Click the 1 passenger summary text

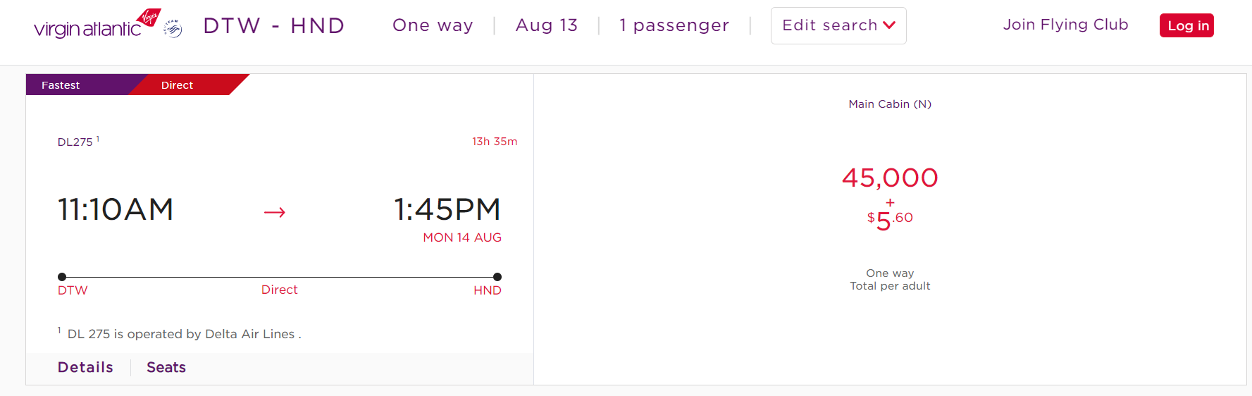[x=674, y=25]
